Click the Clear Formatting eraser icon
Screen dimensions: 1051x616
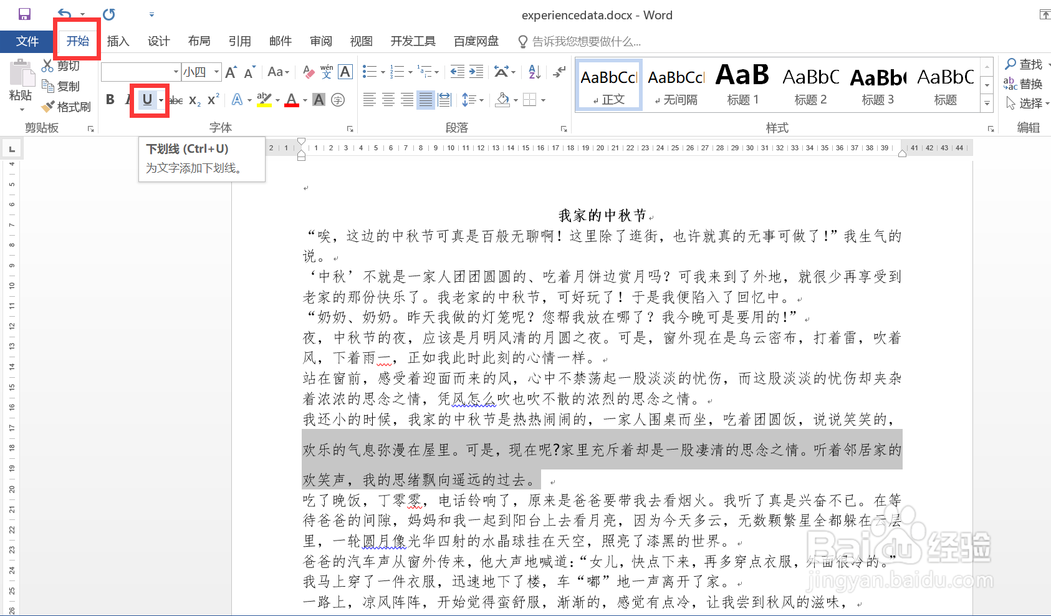coord(308,72)
